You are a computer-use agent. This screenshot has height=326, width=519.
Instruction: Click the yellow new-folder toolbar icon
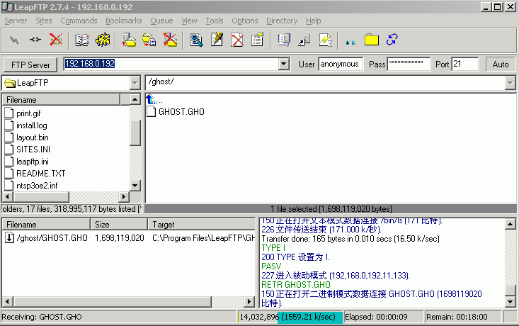click(372, 40)
